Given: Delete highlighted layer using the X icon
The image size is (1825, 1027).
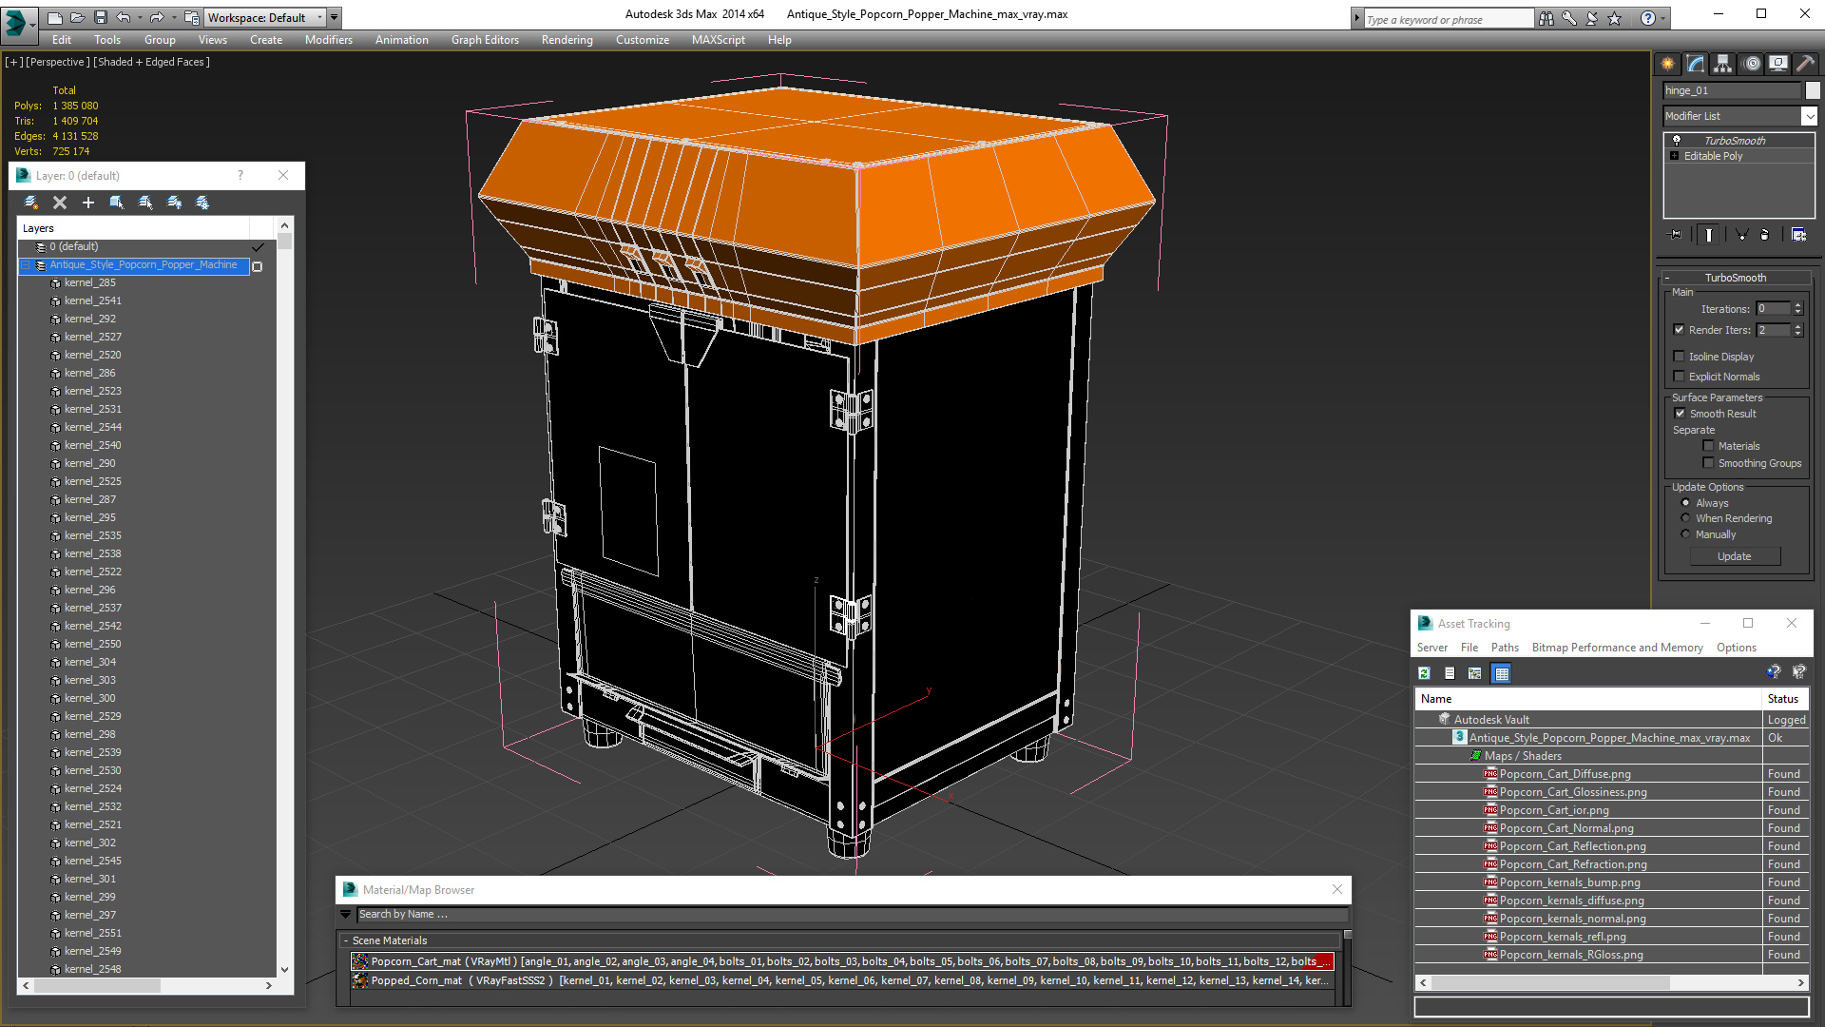Looking at the screenshot, I should point(60,203).
